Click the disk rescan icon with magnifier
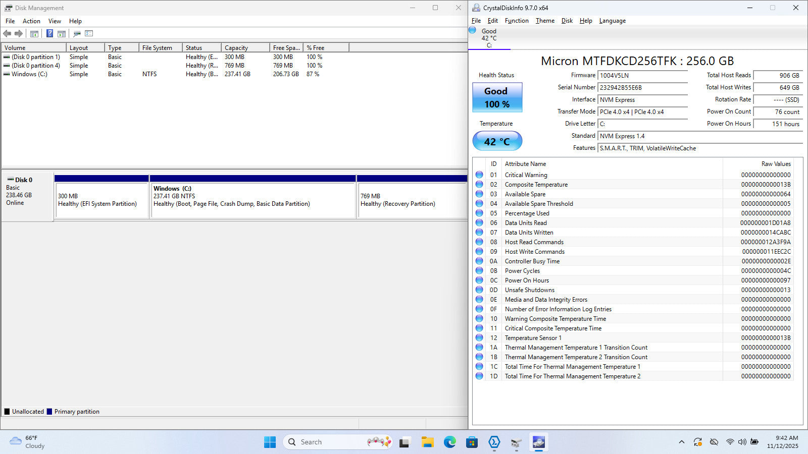The height and width of the screenshot is (454, 808). [x=77, y=34]
